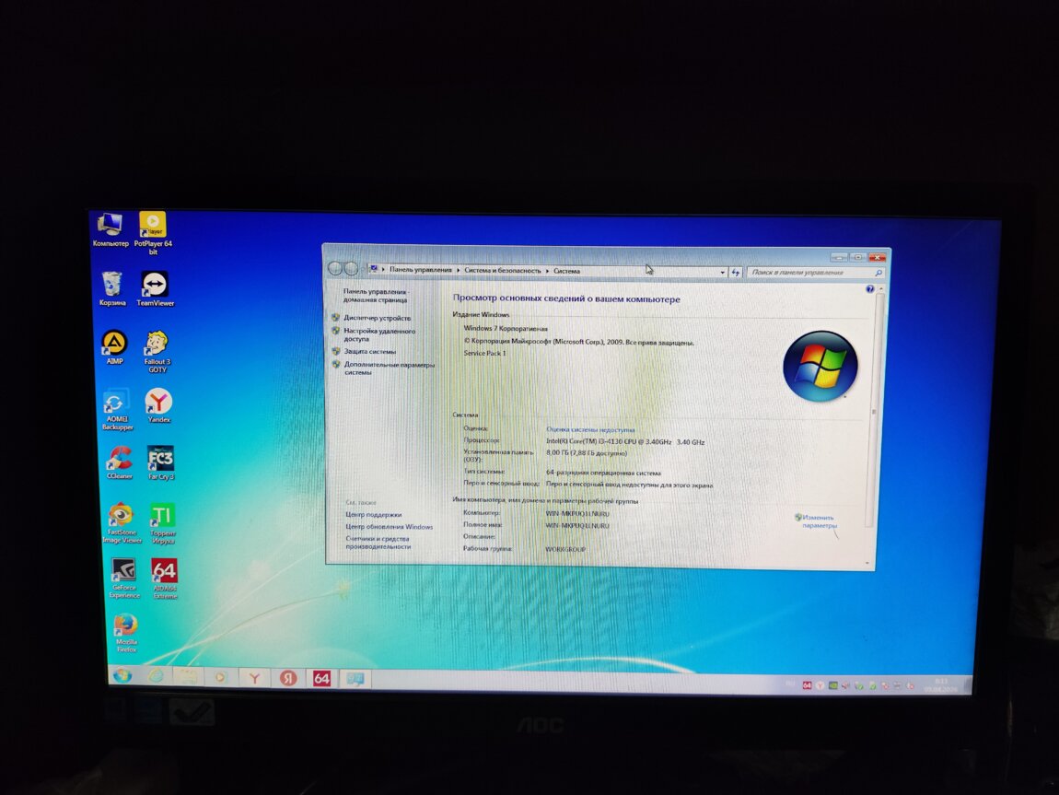Click the 'Поиск в панели управления' search field

click(x=809, y=273)
